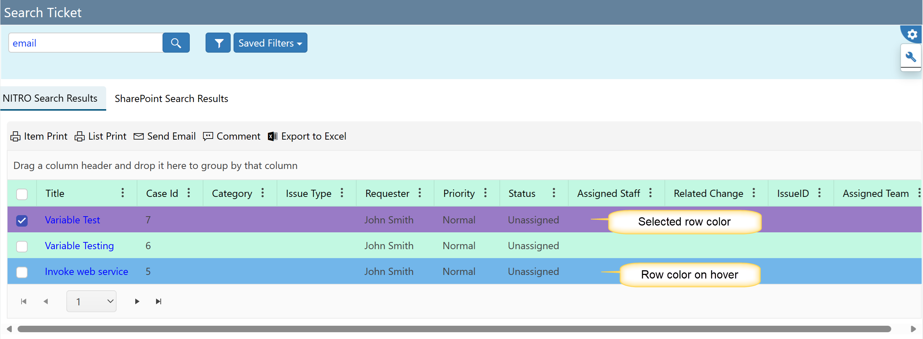Check the Invoke web service row checkbox
The height and width of the screenshot is (339, 923).
pyautogui.click(x=22, y=272)
